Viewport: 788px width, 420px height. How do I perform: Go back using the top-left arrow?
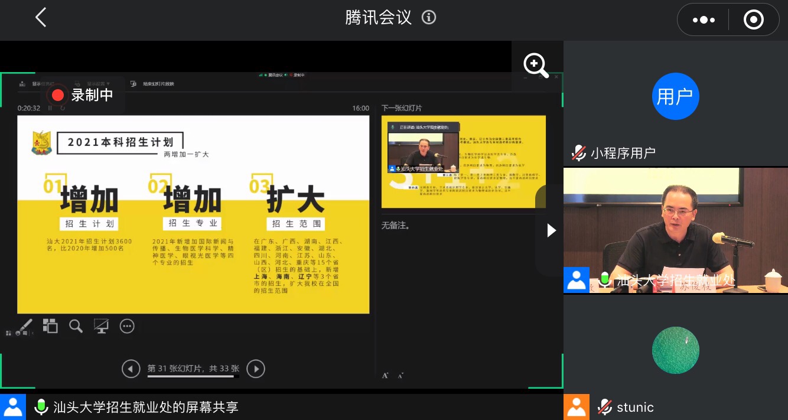(40, 18)
